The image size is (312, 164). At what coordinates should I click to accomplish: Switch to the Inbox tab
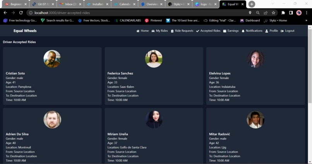[70, 4]
